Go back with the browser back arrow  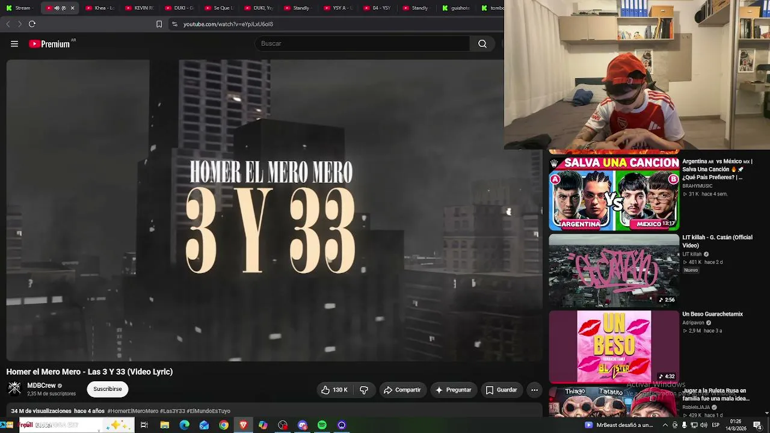8,24
